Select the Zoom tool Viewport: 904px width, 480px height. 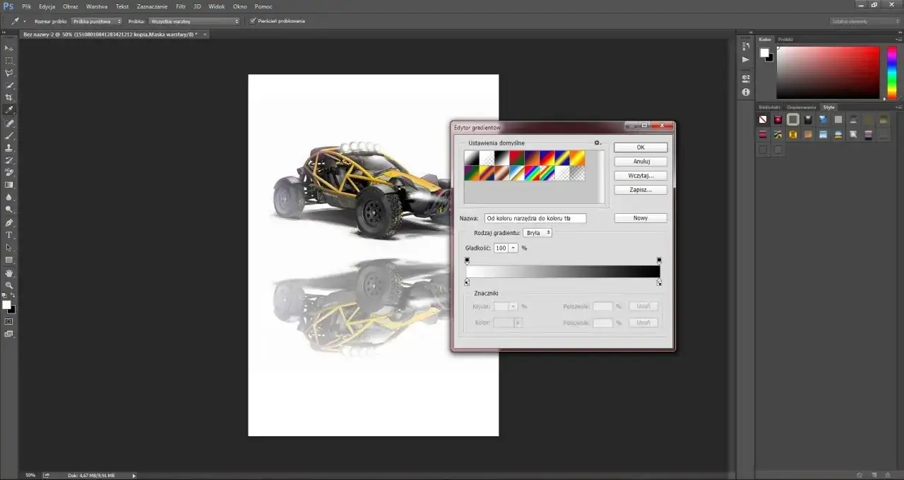tap(9, 285)
